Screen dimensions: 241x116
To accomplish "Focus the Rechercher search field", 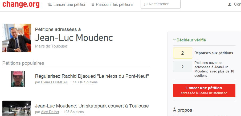I will pos(161,4).
